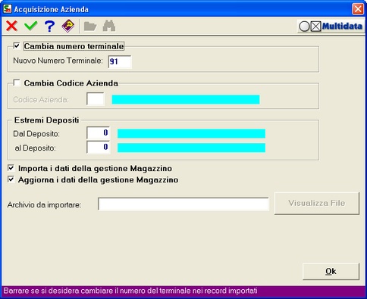The height and width of the screenshot is (299, 367).
Task: Click the 'al Deposito:' label
Action: click(35, 148)
